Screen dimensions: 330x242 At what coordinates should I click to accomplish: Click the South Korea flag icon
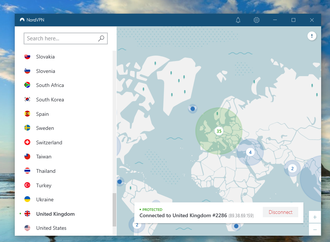pyautogui.click(x=27, y=100)
